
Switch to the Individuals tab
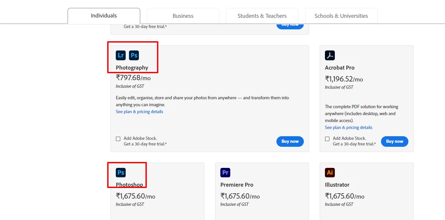point(104,16)
